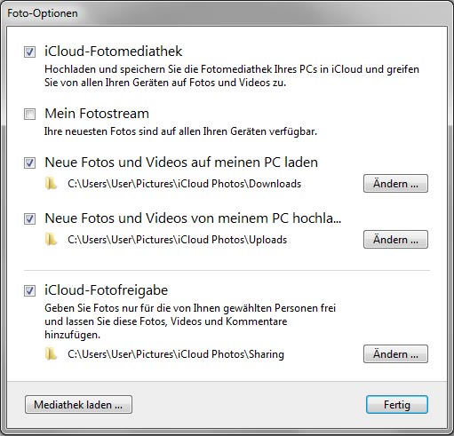Enable the Mein Fotostream checkbox
This screenshot has width=454, height=436.
(29, 114)
